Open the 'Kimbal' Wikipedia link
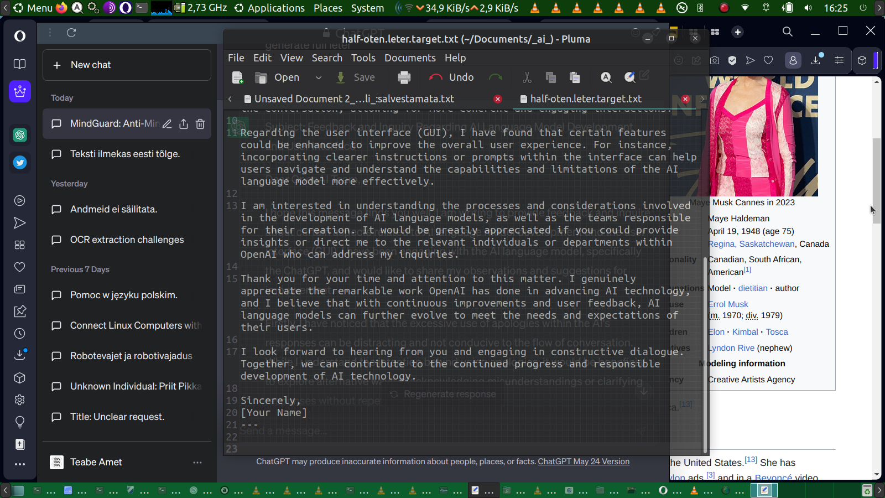 [745, 332]
